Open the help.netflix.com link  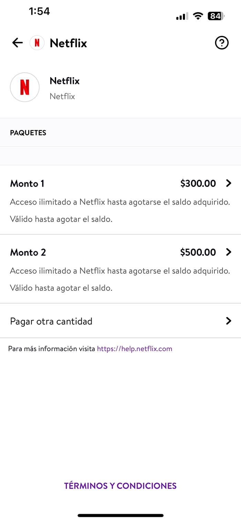pyautogui.click(x=135, y=349)
